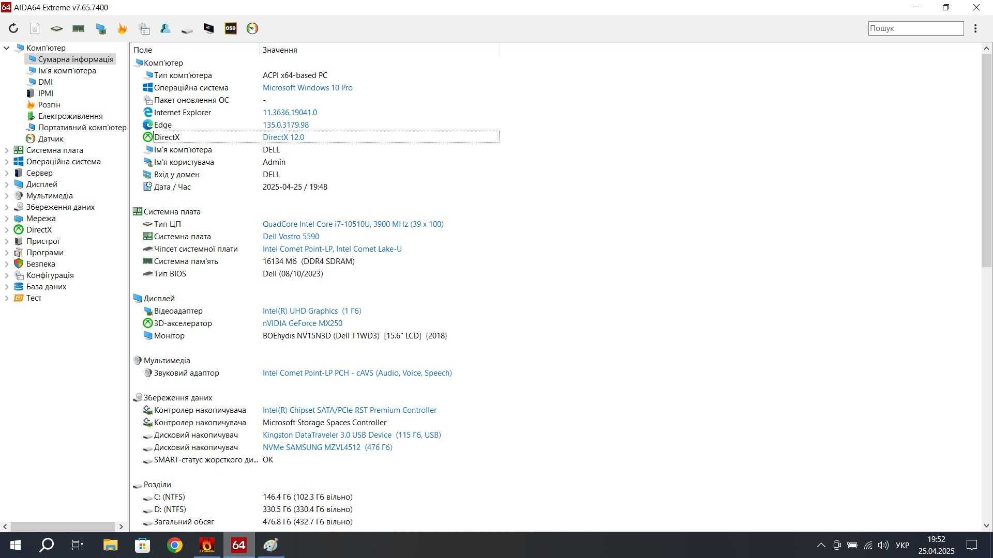This screenshot has height=558, width=993.
Task: Select Ім'я комп'ютера in the tree
Action: point(67,71)
